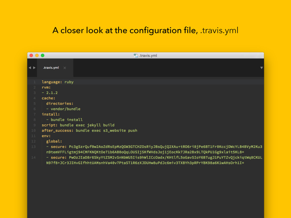Click the red close window button
Screen dimensions: 291x218
pos(31,55)
